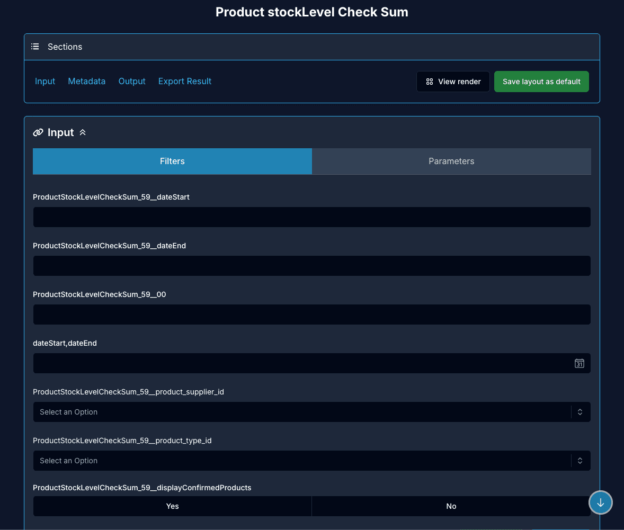Image resolution: width=624 pixels, height=530 pixels.
Task: Click the scroll-down arrow circle button
Action: [600, 502]
